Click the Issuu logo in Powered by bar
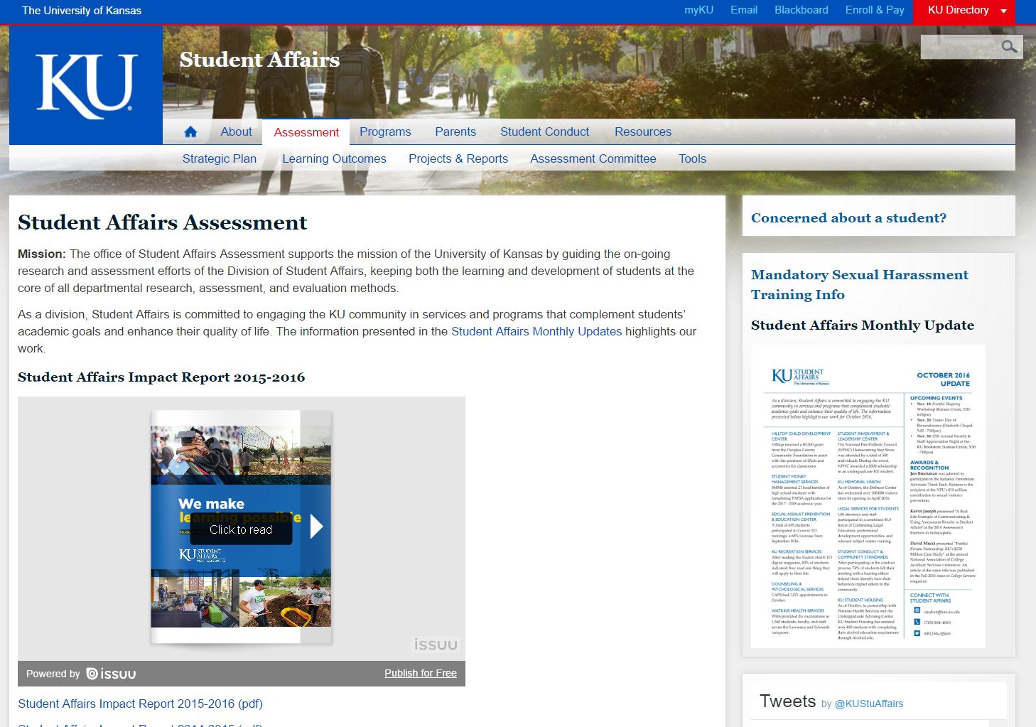1036x727 pixels. tap(111, 674)
